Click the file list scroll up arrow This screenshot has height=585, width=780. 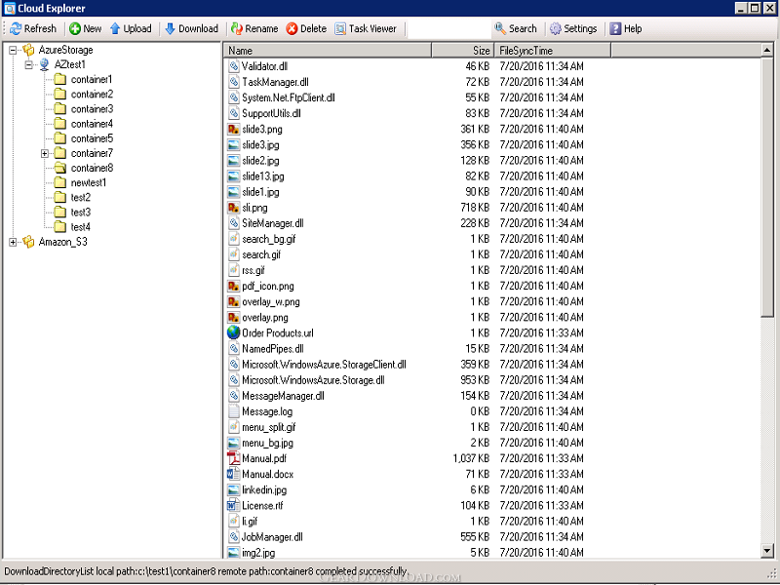(767, 51)
